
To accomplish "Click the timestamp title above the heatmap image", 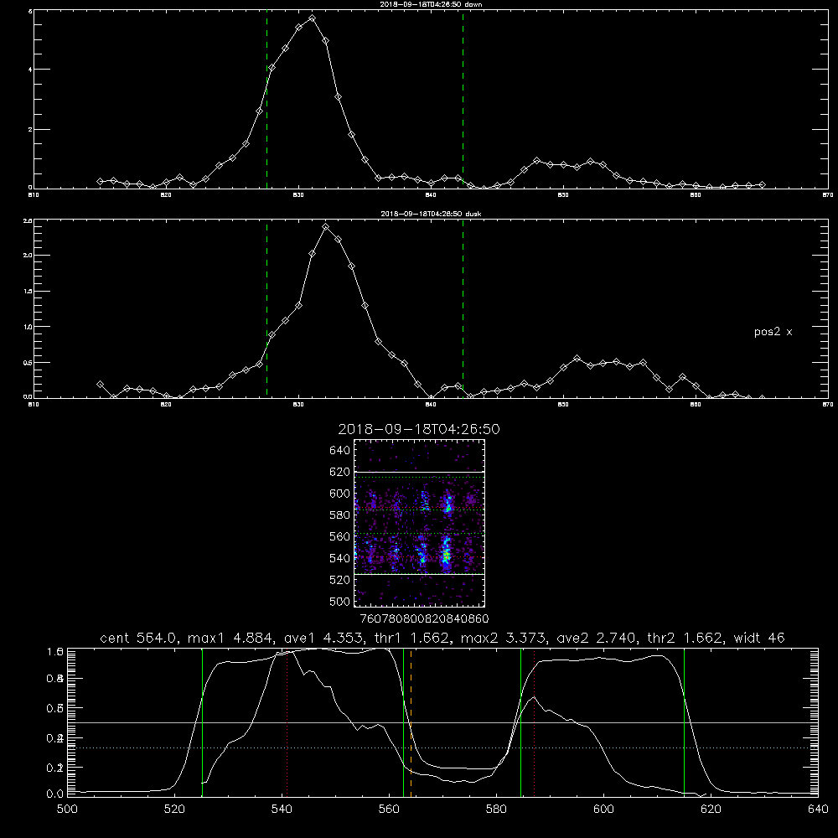I will click(x=419, y=429).
